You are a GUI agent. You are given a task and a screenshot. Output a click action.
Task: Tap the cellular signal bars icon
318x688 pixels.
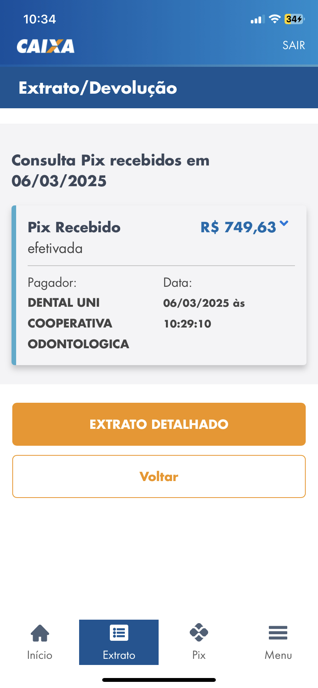pos(257,20)
